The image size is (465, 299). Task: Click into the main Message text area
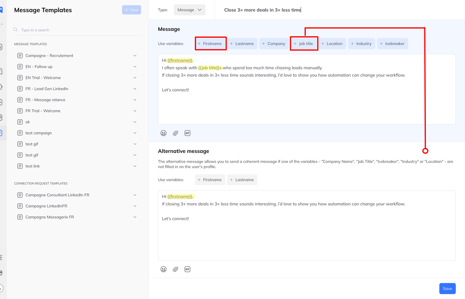click(x=307, y=89)
